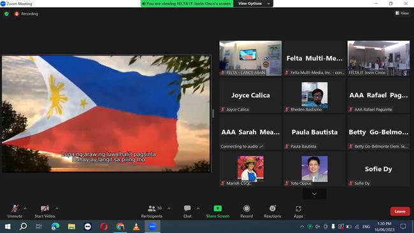Expand audio options arrow beside Unmute

25,208
